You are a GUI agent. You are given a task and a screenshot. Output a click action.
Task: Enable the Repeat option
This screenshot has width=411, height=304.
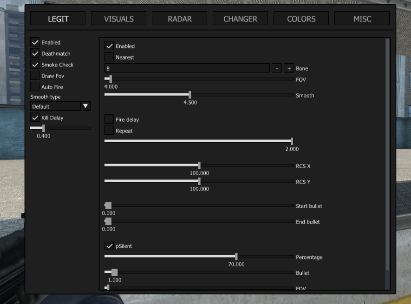[x=110, y=131]
